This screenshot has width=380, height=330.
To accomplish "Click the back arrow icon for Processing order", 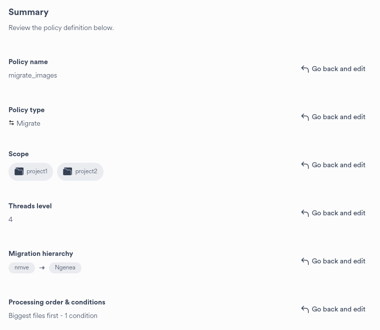I will pyautogui.click(x=305, y=309).
